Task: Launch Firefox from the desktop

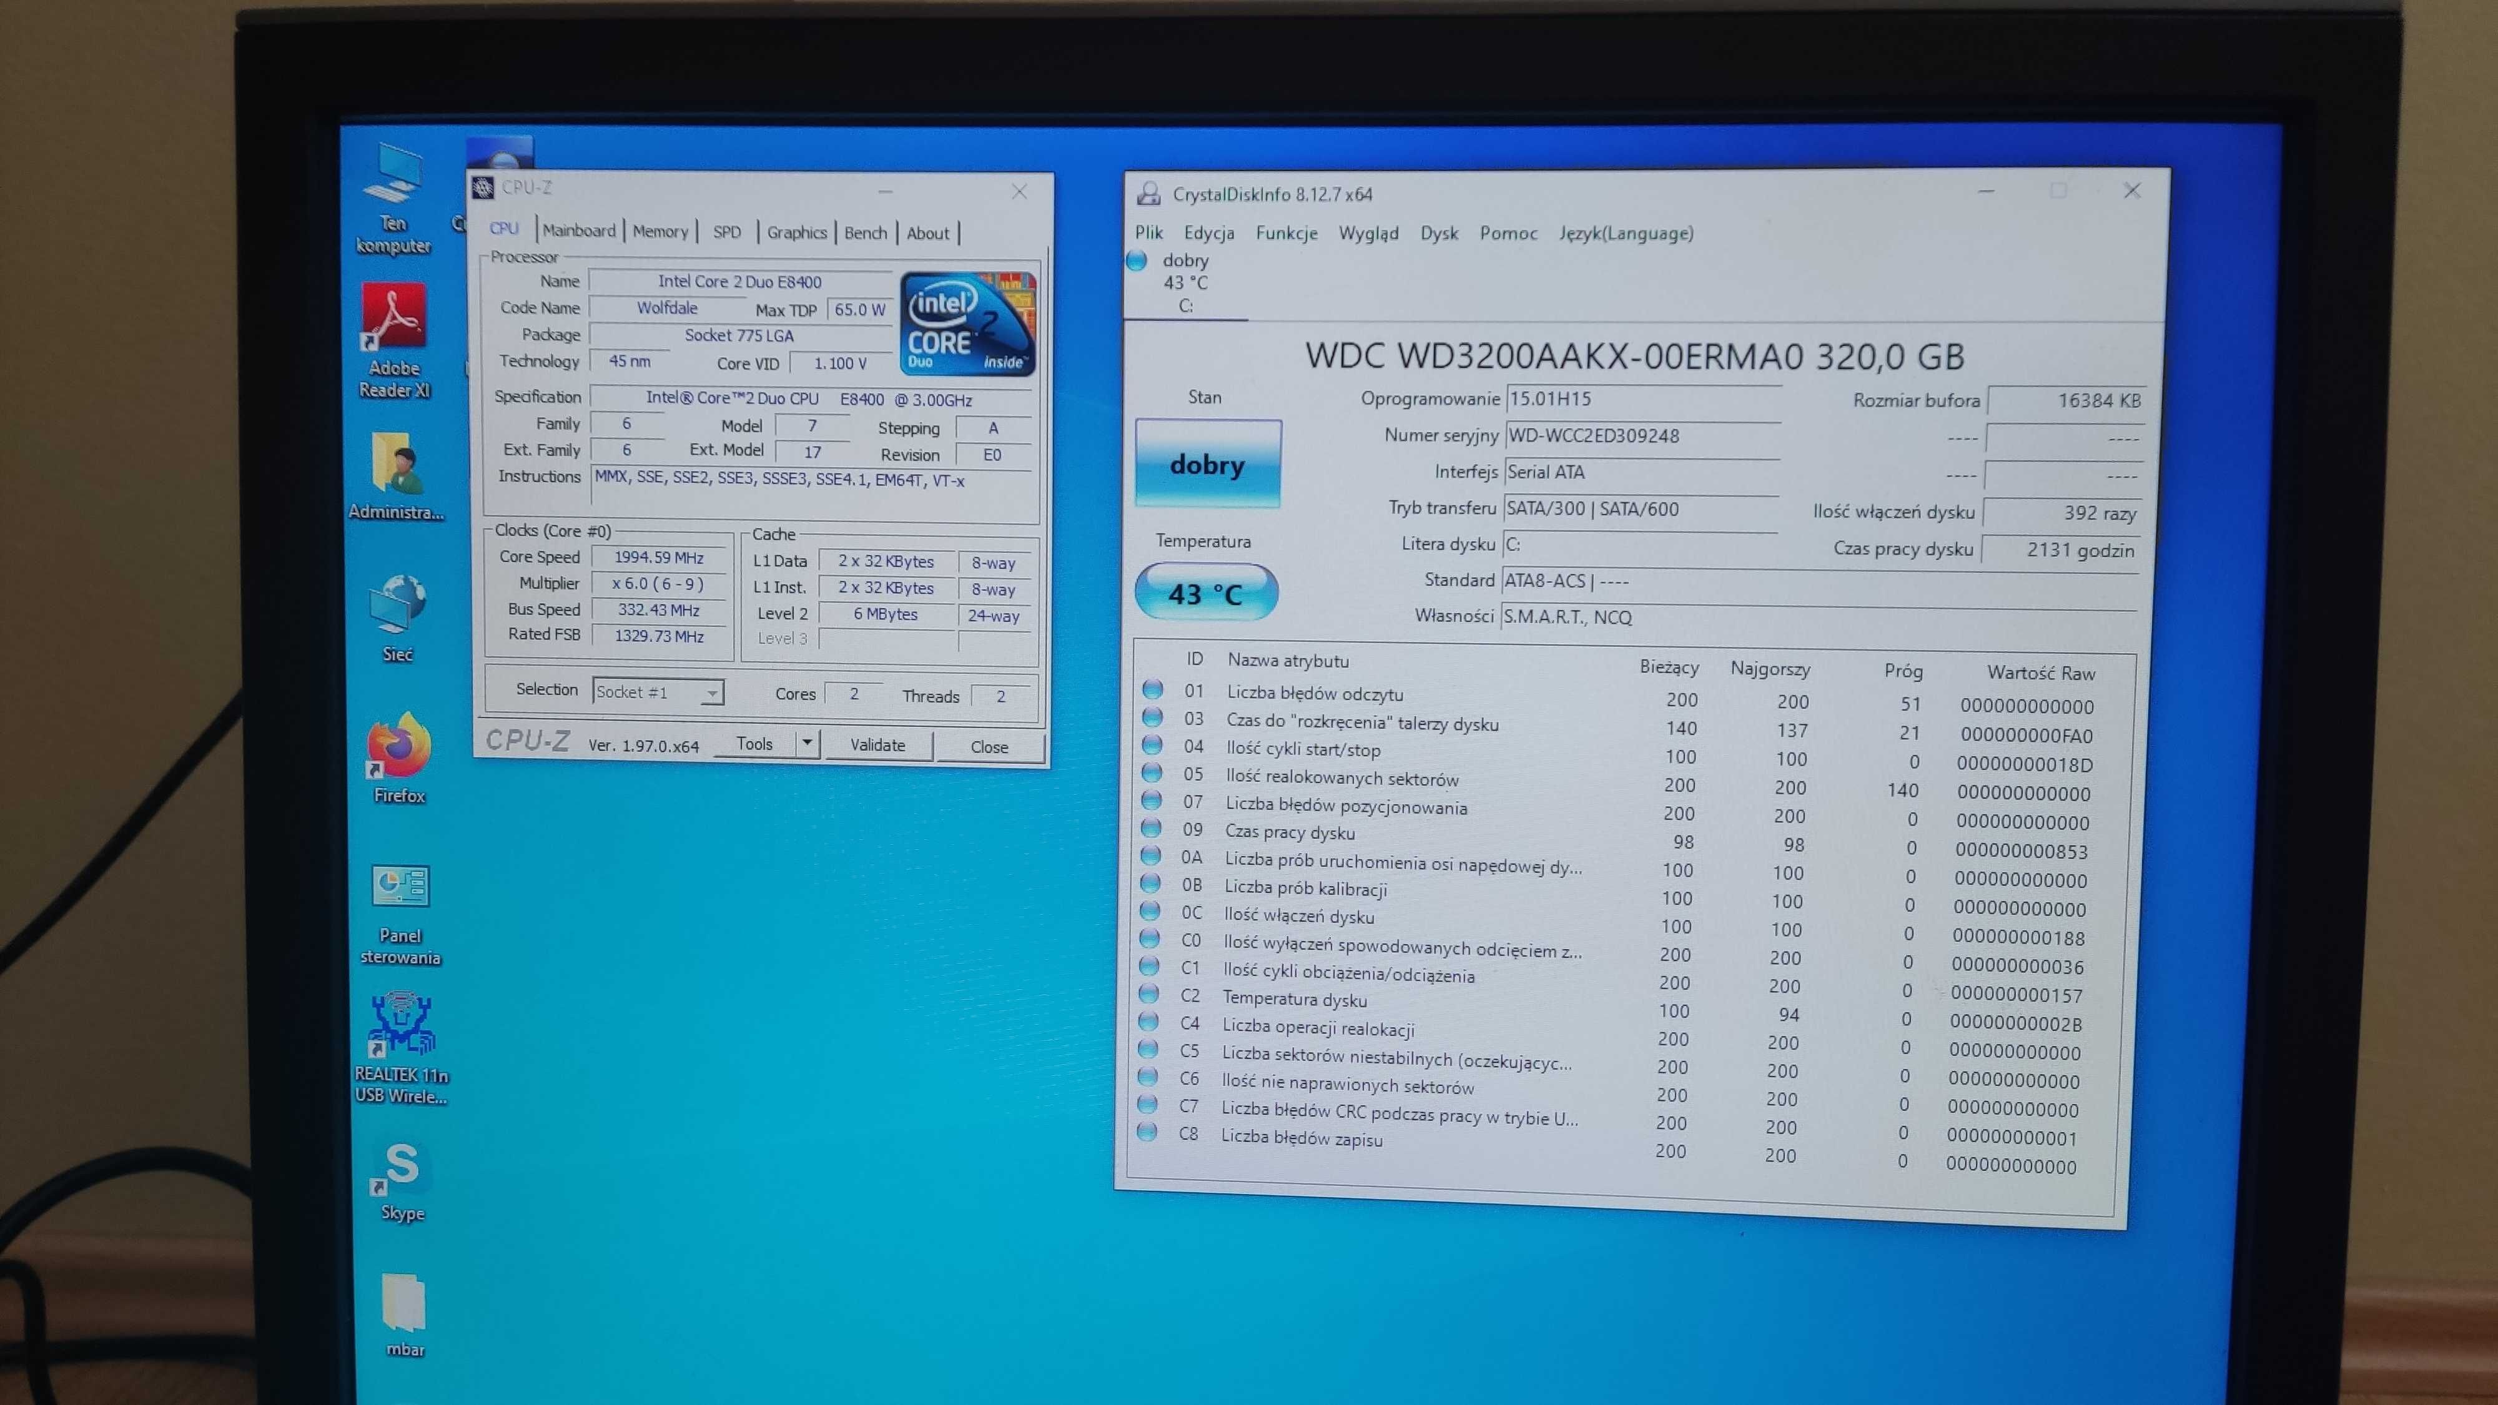Action: (x=398, y=758)
